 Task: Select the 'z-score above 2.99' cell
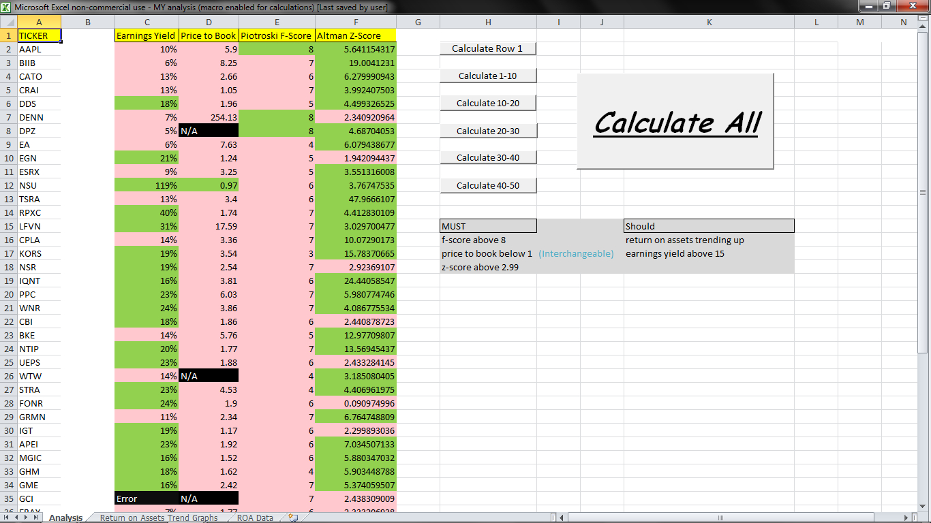click(488, 267)
